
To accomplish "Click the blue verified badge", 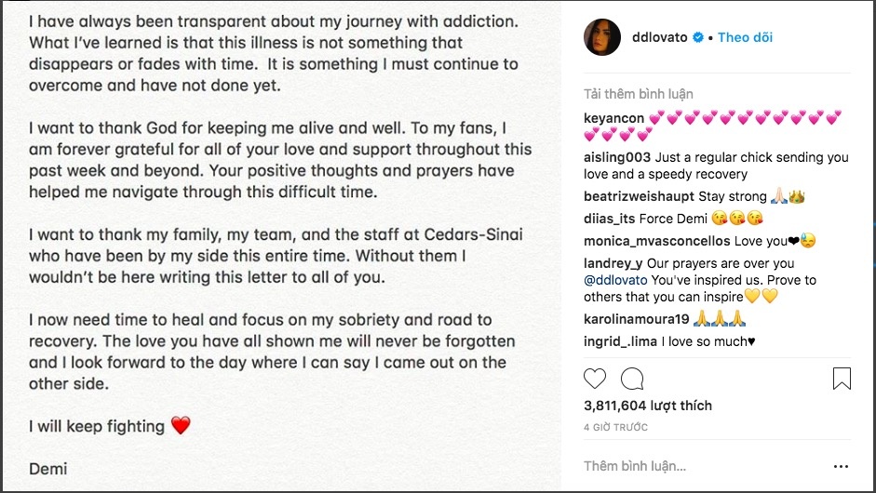I will click(x=697, y=38).
